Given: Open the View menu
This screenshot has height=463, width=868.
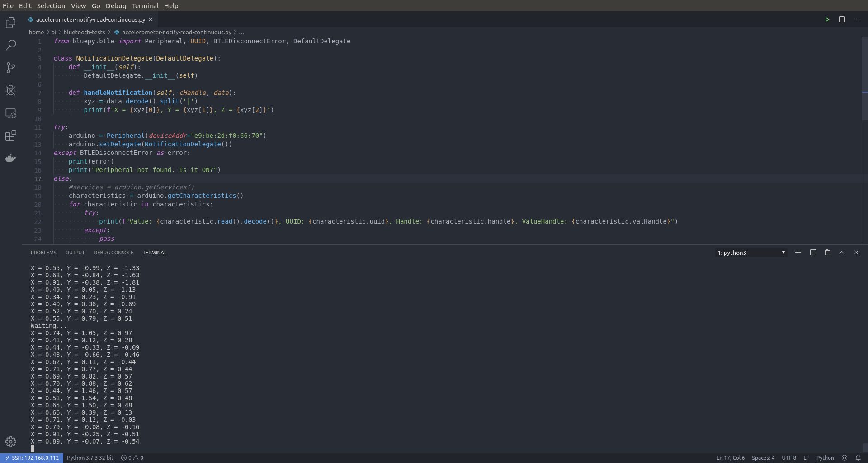Looking at the screenshot, I should (x=78, y=6).
